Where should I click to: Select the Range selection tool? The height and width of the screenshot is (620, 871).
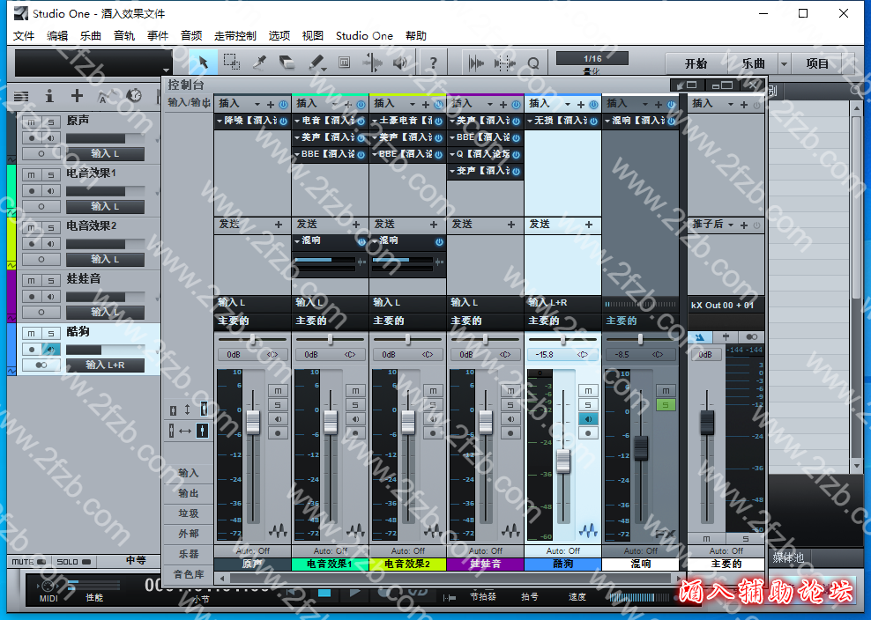tap(232, 63)
